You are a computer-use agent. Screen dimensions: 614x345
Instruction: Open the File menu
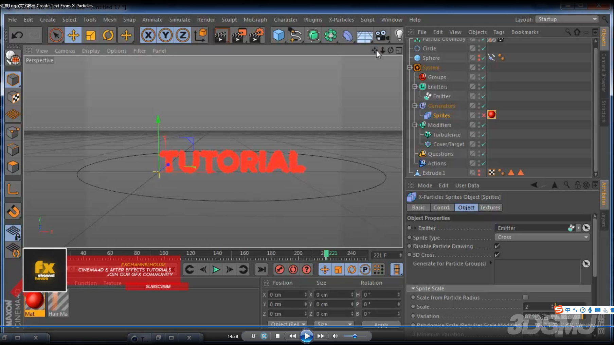click(x=12, y=20)
